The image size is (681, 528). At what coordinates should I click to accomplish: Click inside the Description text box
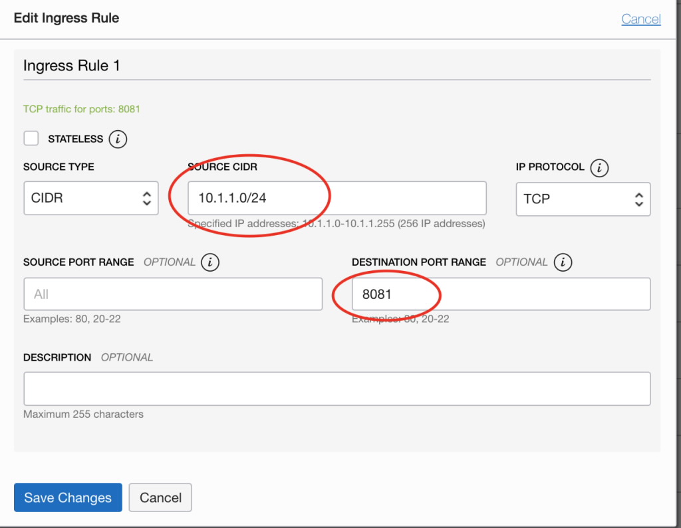pyautogui.click(x=336, y=389)
